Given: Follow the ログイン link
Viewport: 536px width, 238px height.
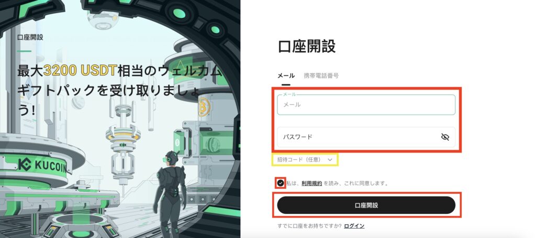Looking at the screenshot, I should coord(354,226).
